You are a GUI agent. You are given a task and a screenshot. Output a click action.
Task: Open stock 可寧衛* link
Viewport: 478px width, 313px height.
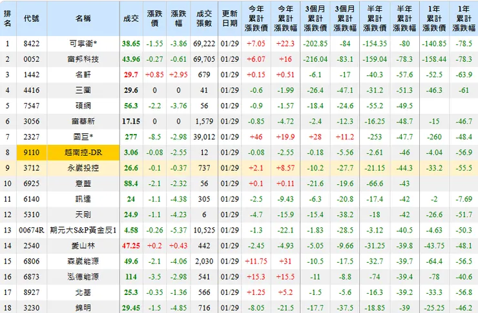click(x=83, y=44)
